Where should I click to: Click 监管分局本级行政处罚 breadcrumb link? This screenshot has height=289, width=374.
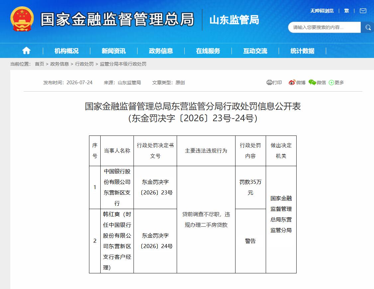[123, 64]
